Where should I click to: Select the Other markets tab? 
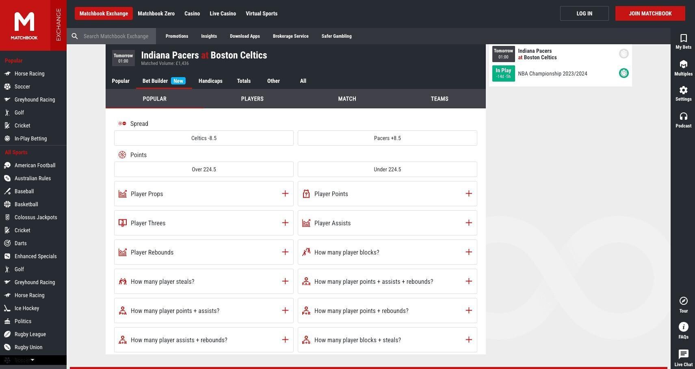tap(273, 81)
